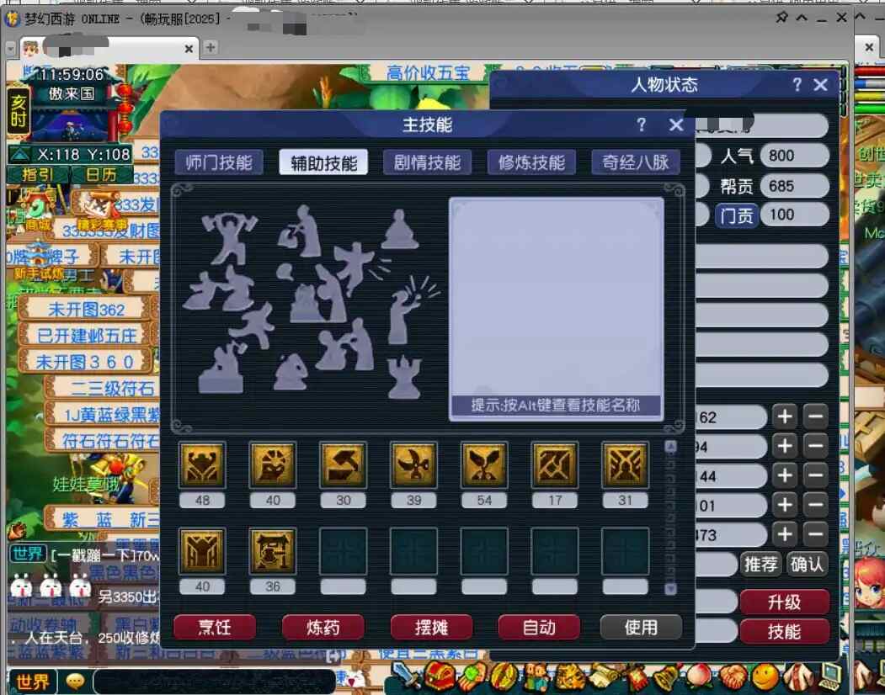The image size is (885, 695).
Task: Open the tab list dropdown left of tabs
Action: tap(11, 49)
